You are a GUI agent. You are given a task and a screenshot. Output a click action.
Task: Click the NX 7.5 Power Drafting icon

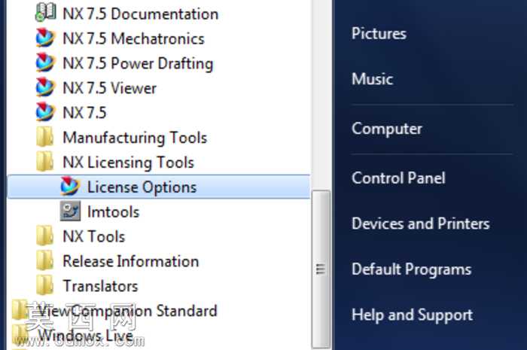[45, 62]
